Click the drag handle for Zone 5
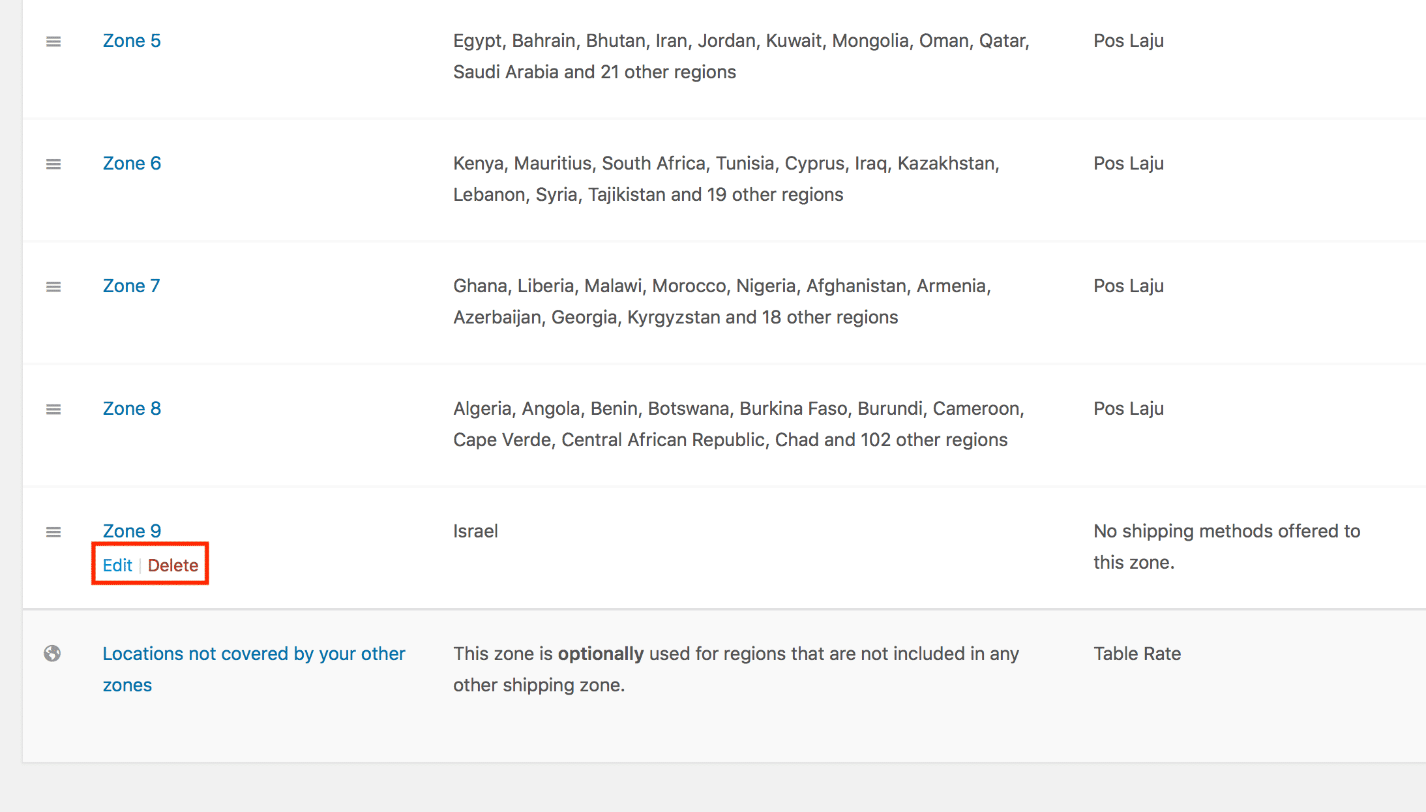This screenshot has width=1426, height=812. tap(53, 42)
